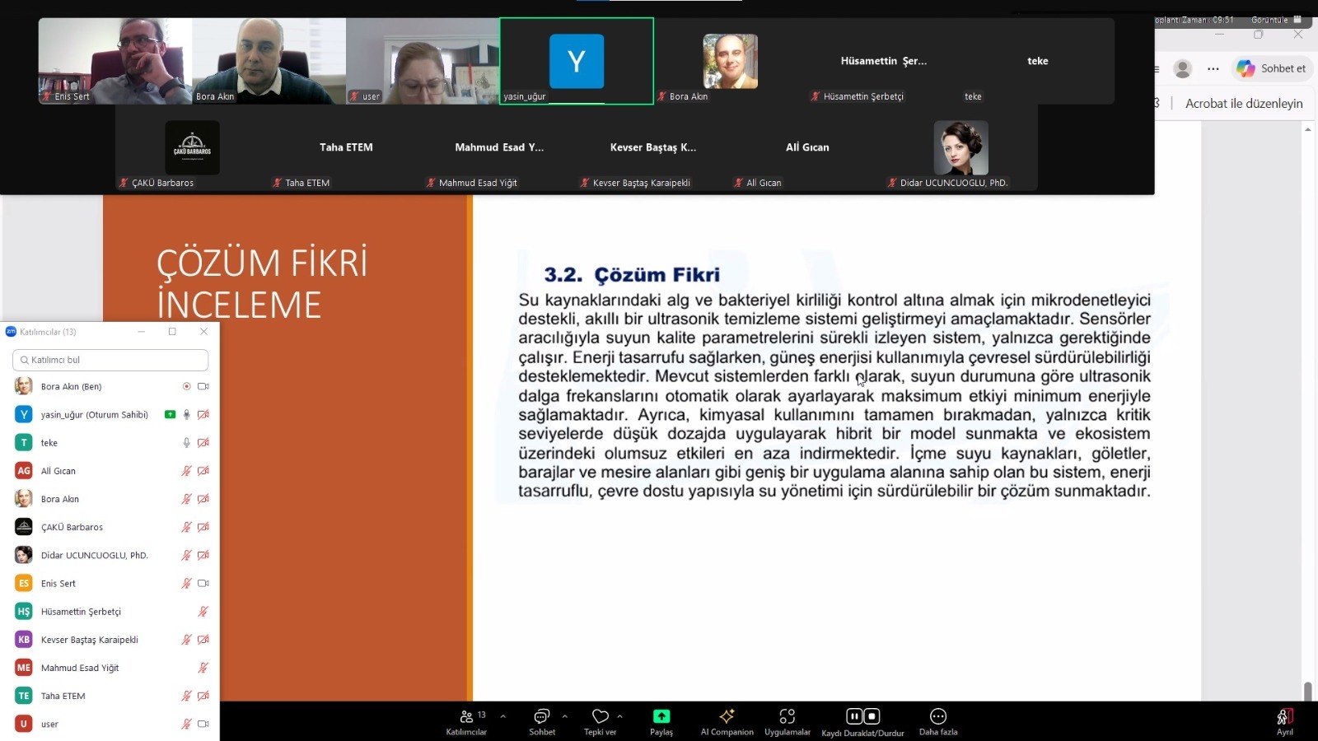
Task: Toggle microphone for yasin_uğur in participant list
Action: tap(186, 415)
